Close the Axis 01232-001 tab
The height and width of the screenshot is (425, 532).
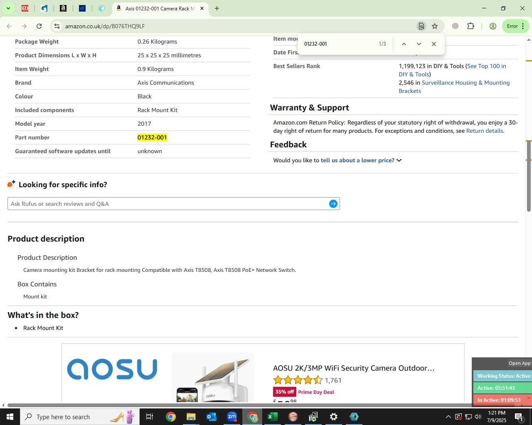click(x=202, y=8)
